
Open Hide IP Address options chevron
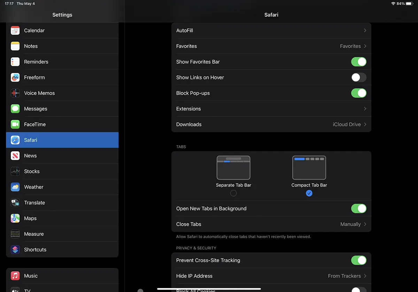coord(365,276)
